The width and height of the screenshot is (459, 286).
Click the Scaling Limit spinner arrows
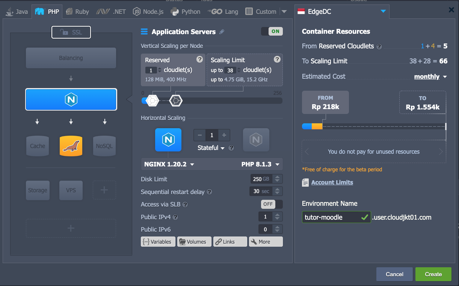click(239, 70)
